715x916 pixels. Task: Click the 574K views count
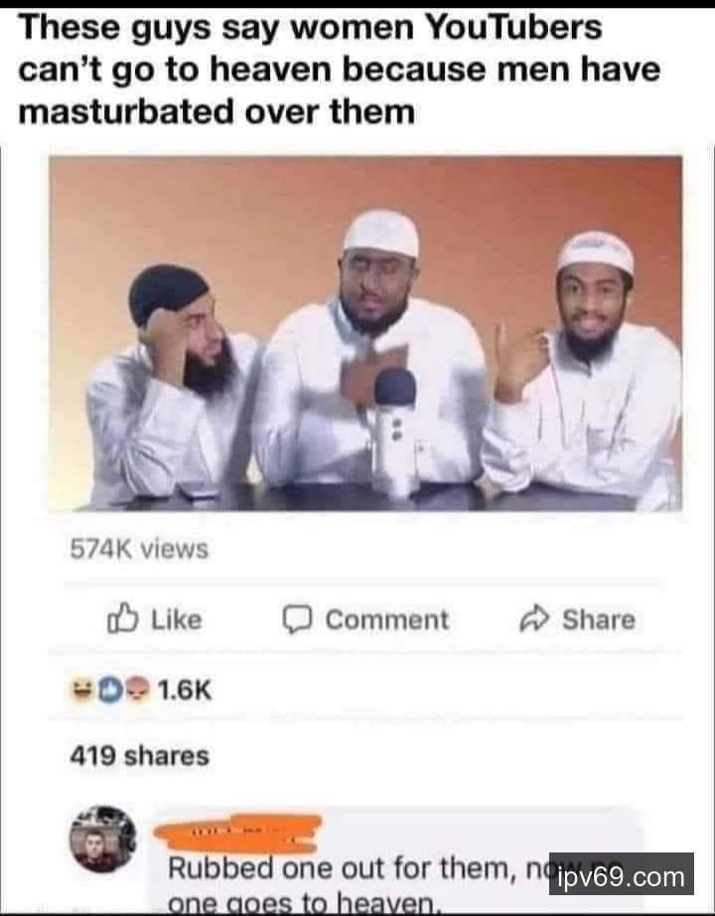pos(139,549)
